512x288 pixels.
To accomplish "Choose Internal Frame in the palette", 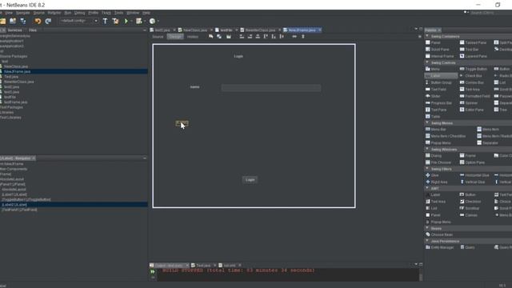I will pos(439,56).
